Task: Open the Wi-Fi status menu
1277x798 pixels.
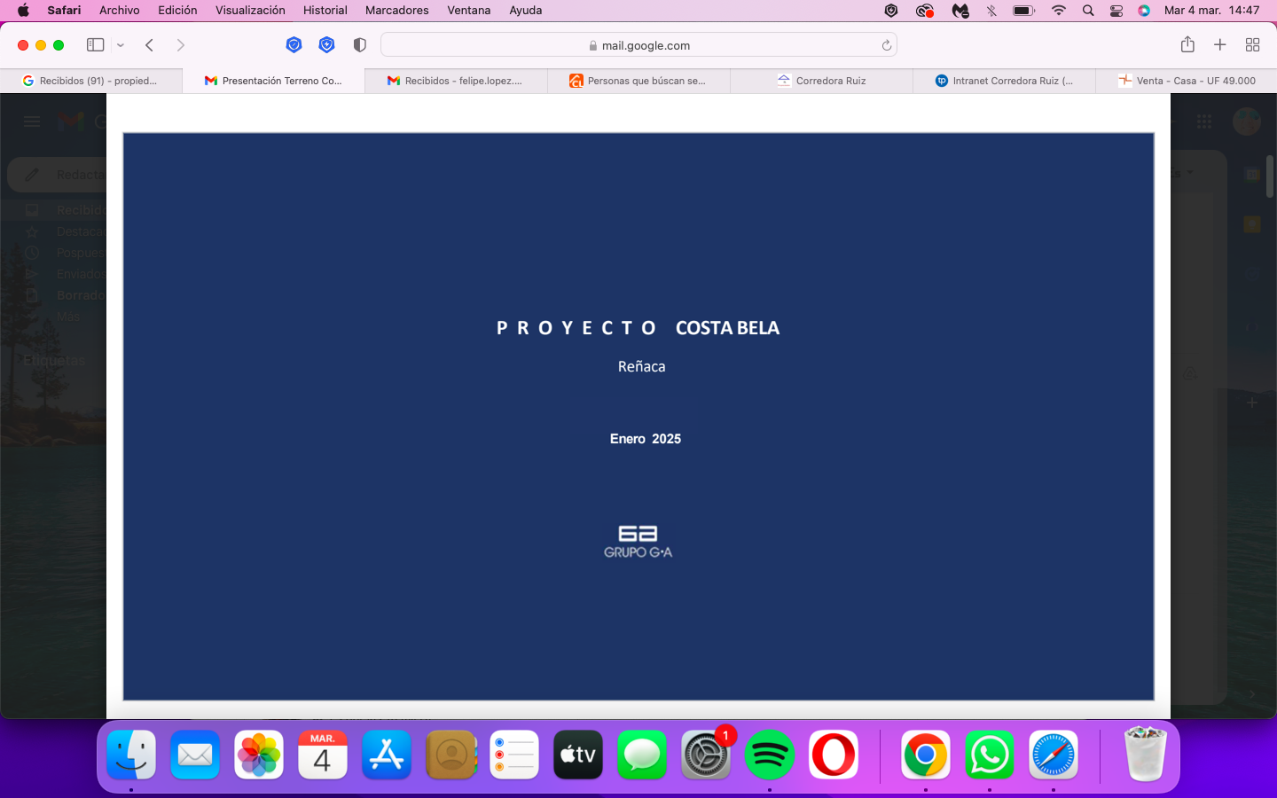Action: [x=1058, y=11]
